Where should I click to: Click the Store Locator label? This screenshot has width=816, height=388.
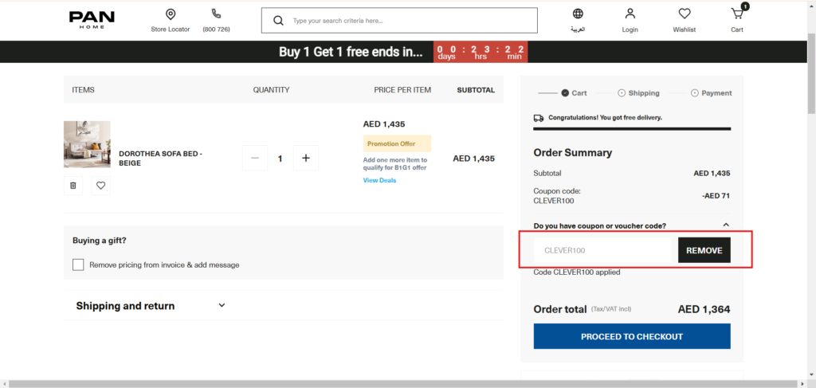point(171,29)
